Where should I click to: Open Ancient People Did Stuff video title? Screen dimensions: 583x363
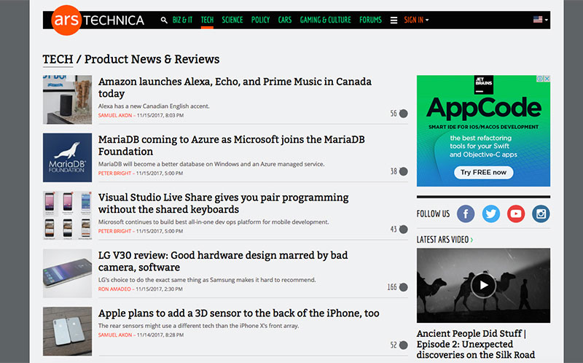(476, 344)
